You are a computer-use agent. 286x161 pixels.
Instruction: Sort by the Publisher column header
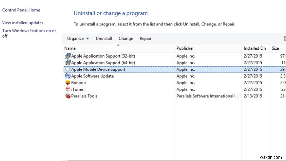pyautogui.click(x=208, y=48)
